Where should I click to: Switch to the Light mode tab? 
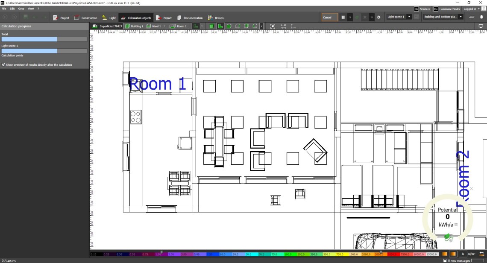[109, 18]
